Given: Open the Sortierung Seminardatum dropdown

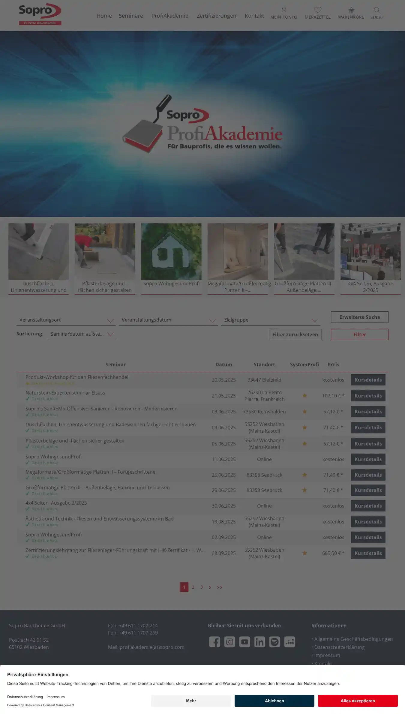Looking at the screenshot, I should pyautogui.click(x=82, y=334).
